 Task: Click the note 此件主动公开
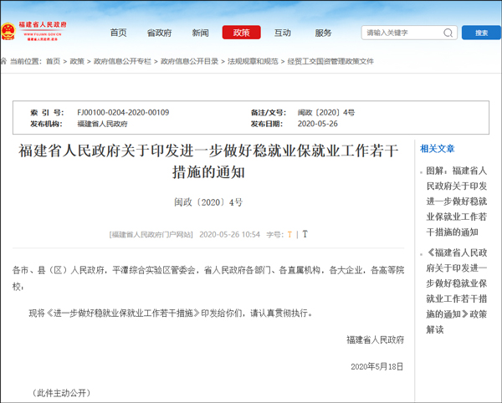[x=61, y=393]
